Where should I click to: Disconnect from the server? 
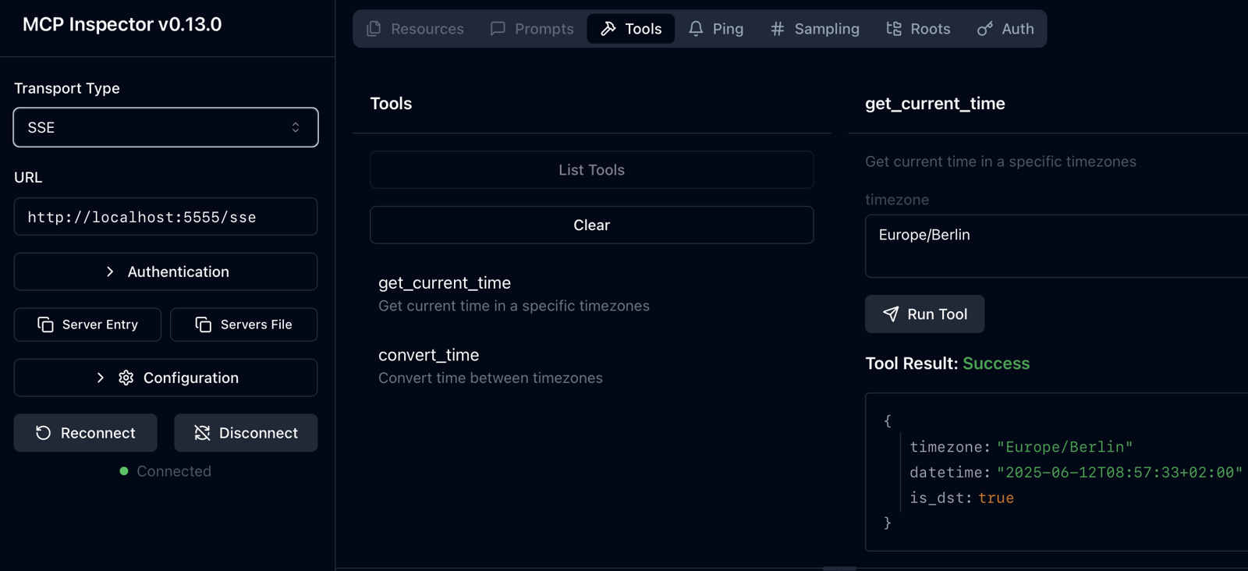[x=246, y=433]
